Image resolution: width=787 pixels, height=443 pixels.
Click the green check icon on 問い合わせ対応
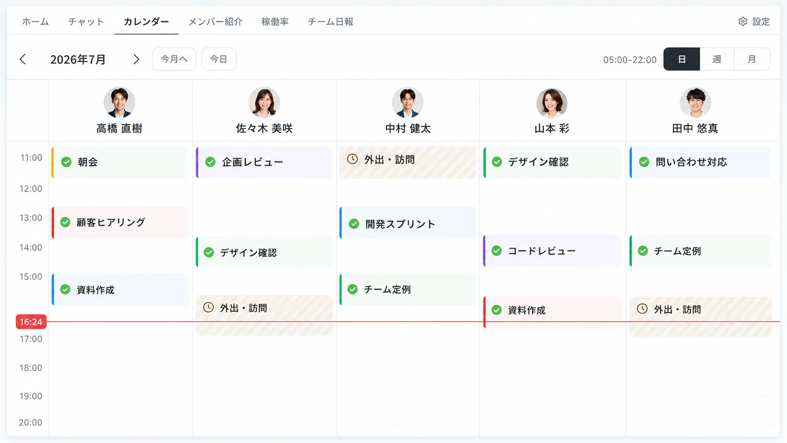[x=644, y=162]
